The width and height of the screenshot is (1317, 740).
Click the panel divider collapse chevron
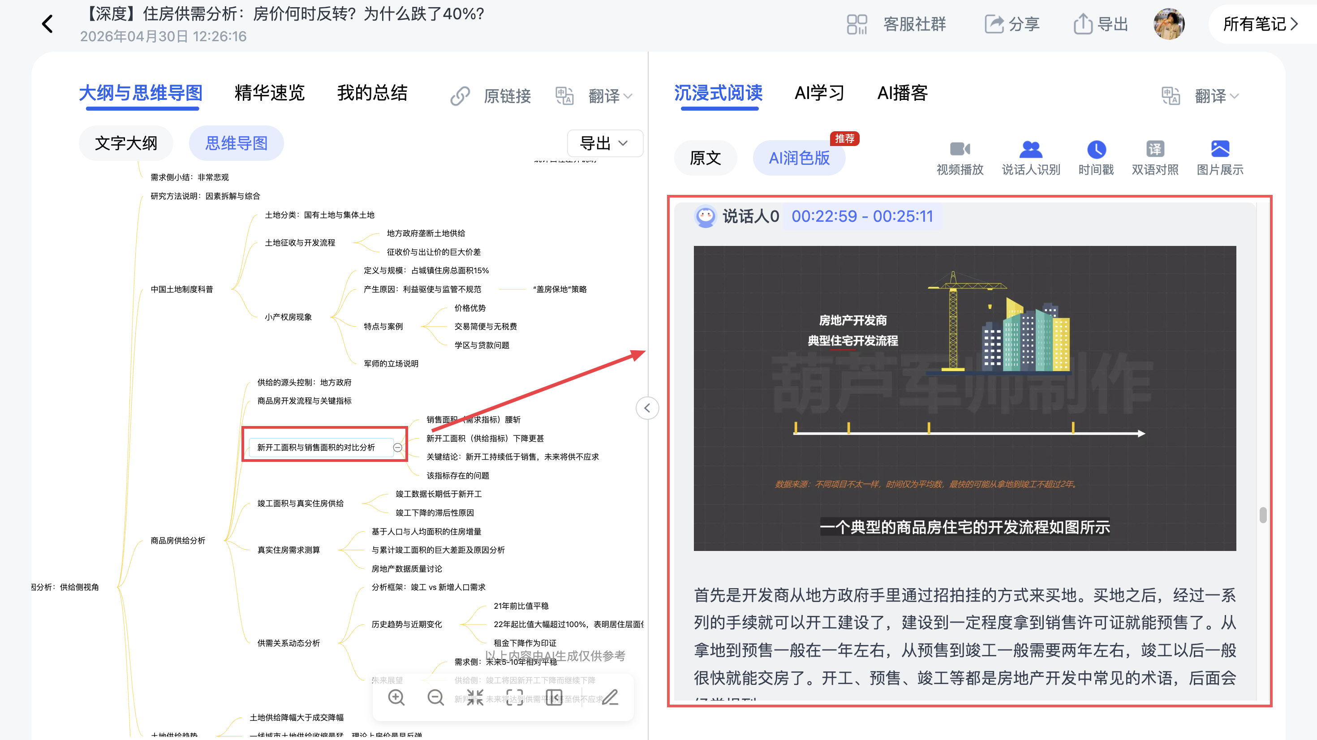(647, 408)
